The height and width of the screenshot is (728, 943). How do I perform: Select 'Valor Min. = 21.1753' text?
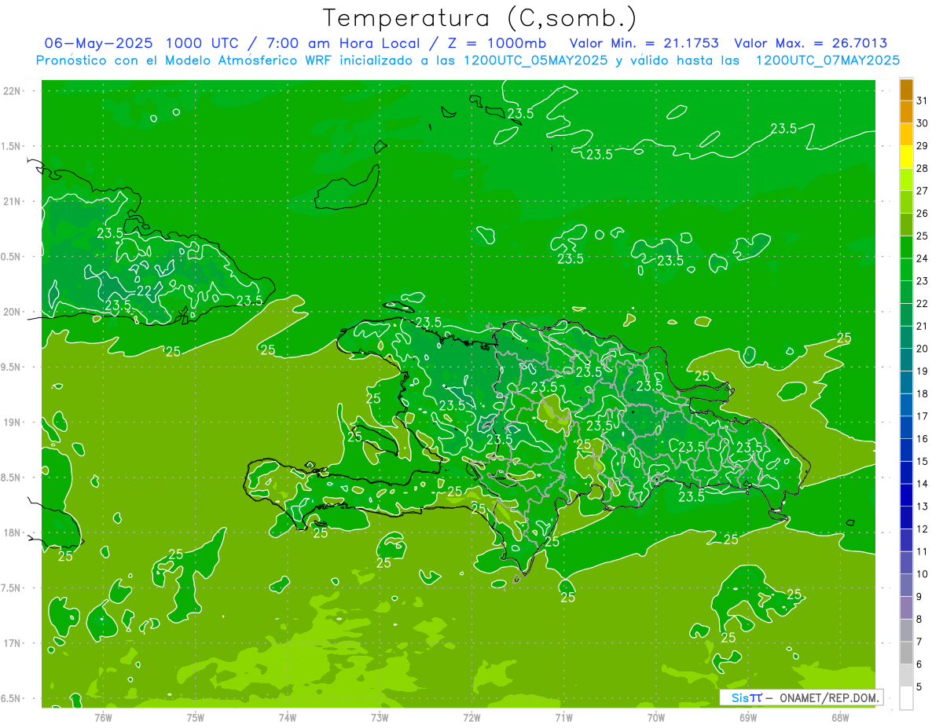point(644,43)
